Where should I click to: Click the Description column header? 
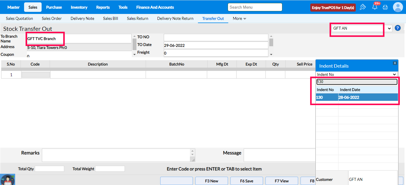(x=98, y=64)
